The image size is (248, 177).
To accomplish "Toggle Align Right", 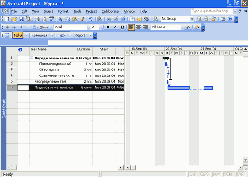I will 146,27.
